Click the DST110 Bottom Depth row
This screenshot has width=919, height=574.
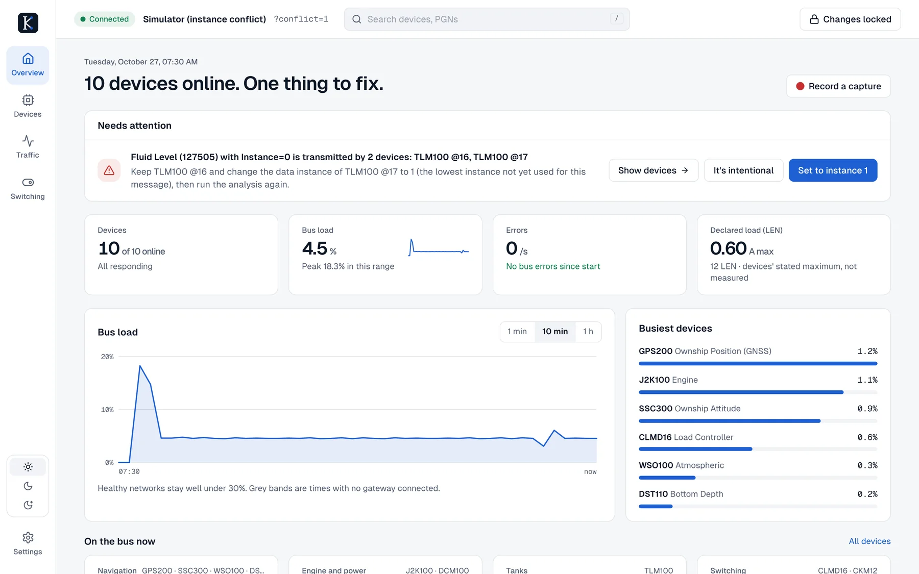758,499
